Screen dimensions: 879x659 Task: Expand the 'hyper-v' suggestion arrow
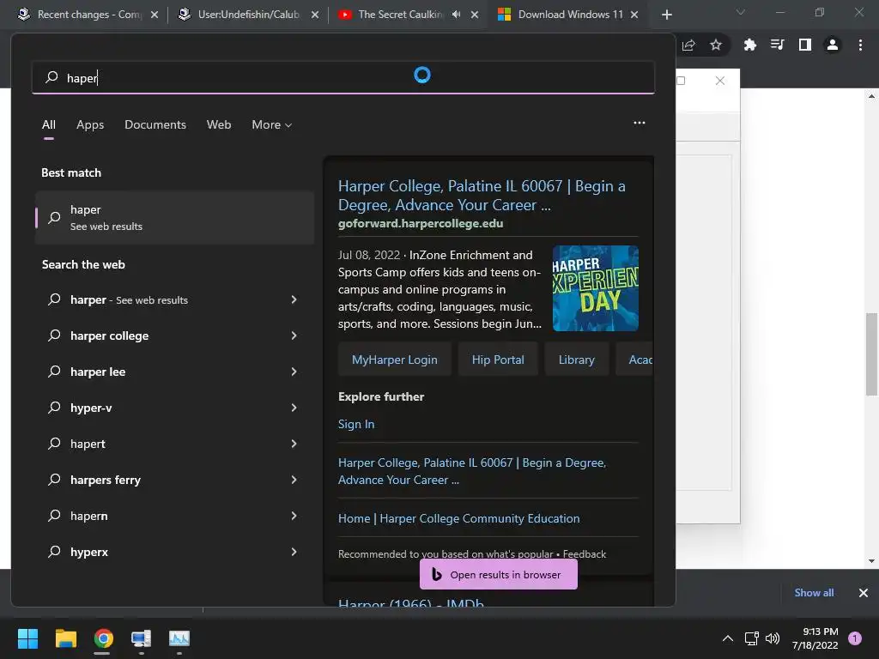pos(294,408)
